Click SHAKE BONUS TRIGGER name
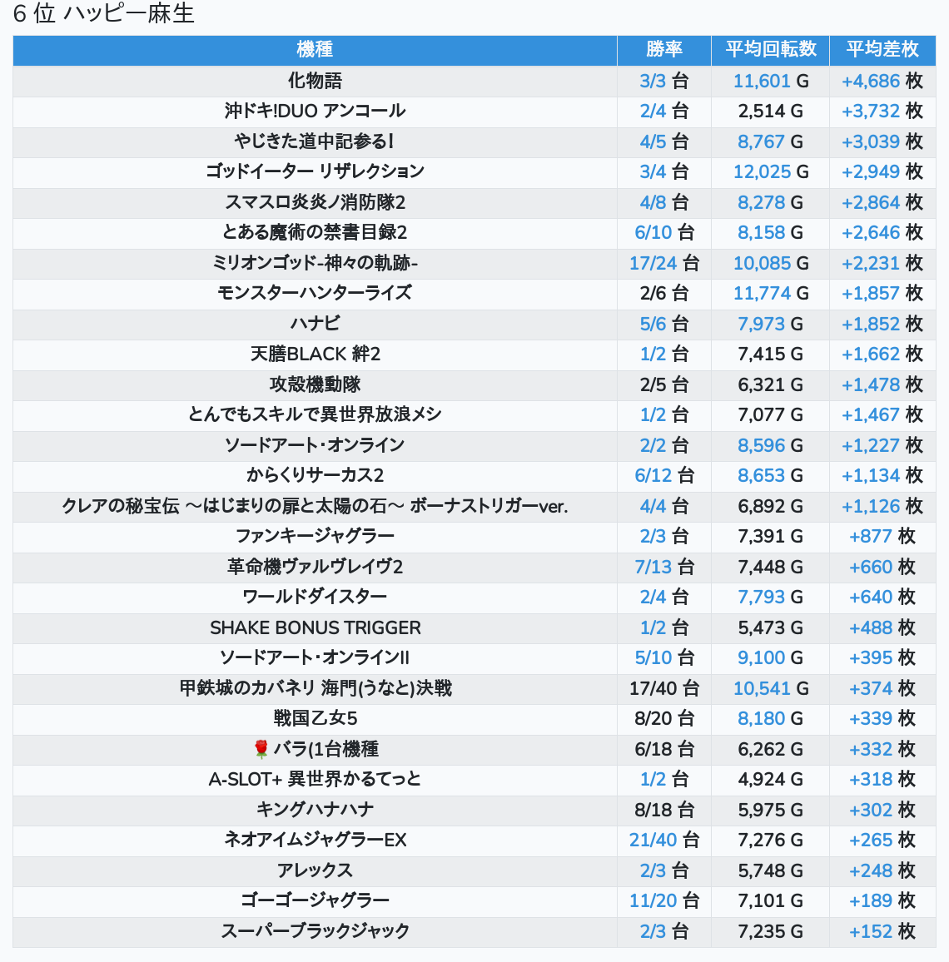 pyautogui.click(x=315, y=627)
